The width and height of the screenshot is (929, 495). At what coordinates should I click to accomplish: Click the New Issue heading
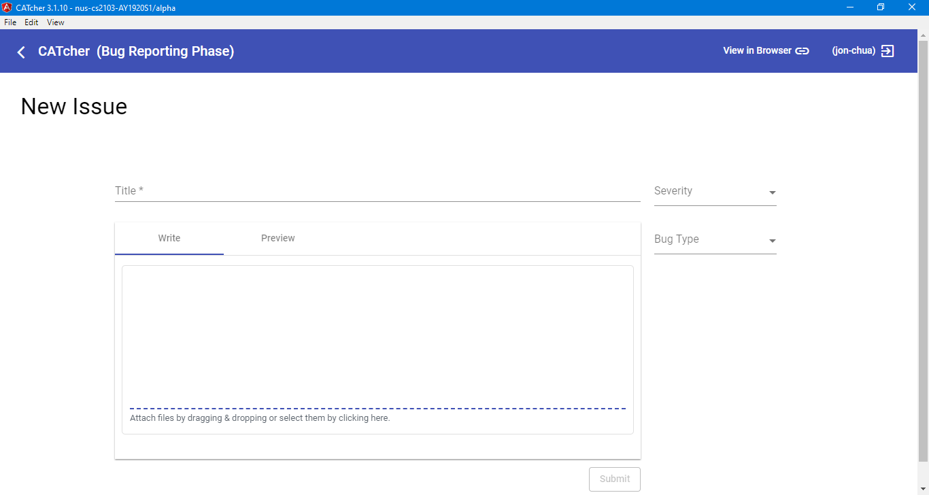(x=74, y=107)
